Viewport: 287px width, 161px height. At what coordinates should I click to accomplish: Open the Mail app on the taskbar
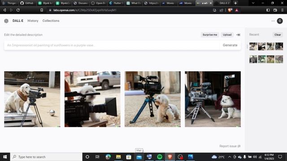[139, 157]
